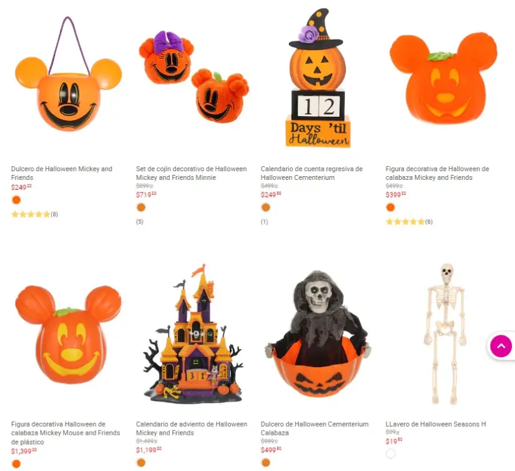515x471 pixels.
Task: View Mickey pumpkin candy bucket image
Action: (68, 74)
